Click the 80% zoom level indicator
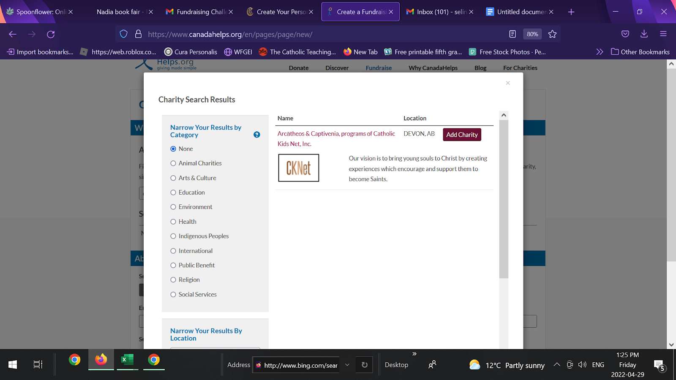676x380 pixels. (x=532, y=34)
